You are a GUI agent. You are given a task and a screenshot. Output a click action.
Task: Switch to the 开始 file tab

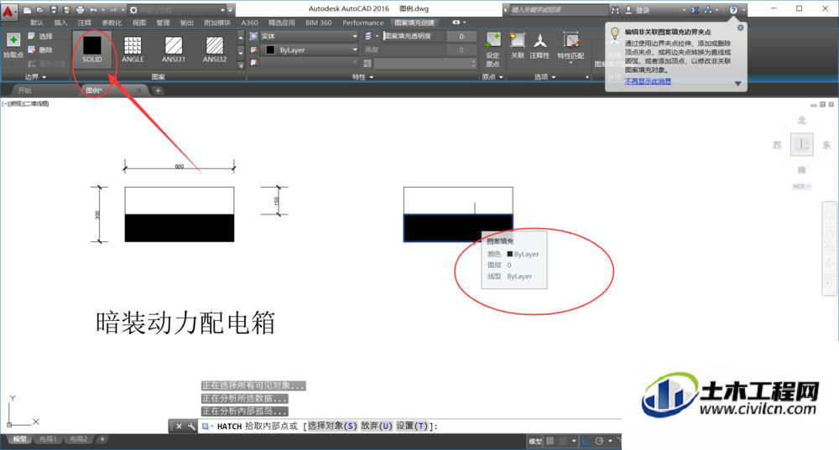(24, 91)
